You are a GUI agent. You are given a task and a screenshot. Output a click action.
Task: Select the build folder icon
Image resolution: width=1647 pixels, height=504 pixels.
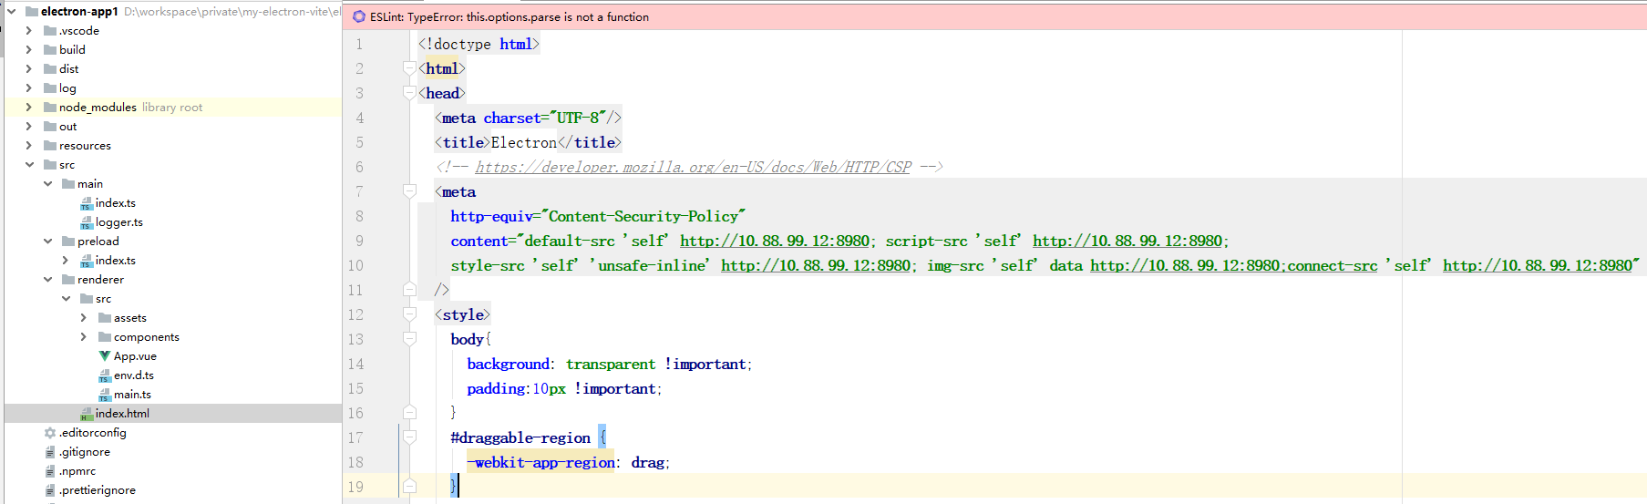50,50
